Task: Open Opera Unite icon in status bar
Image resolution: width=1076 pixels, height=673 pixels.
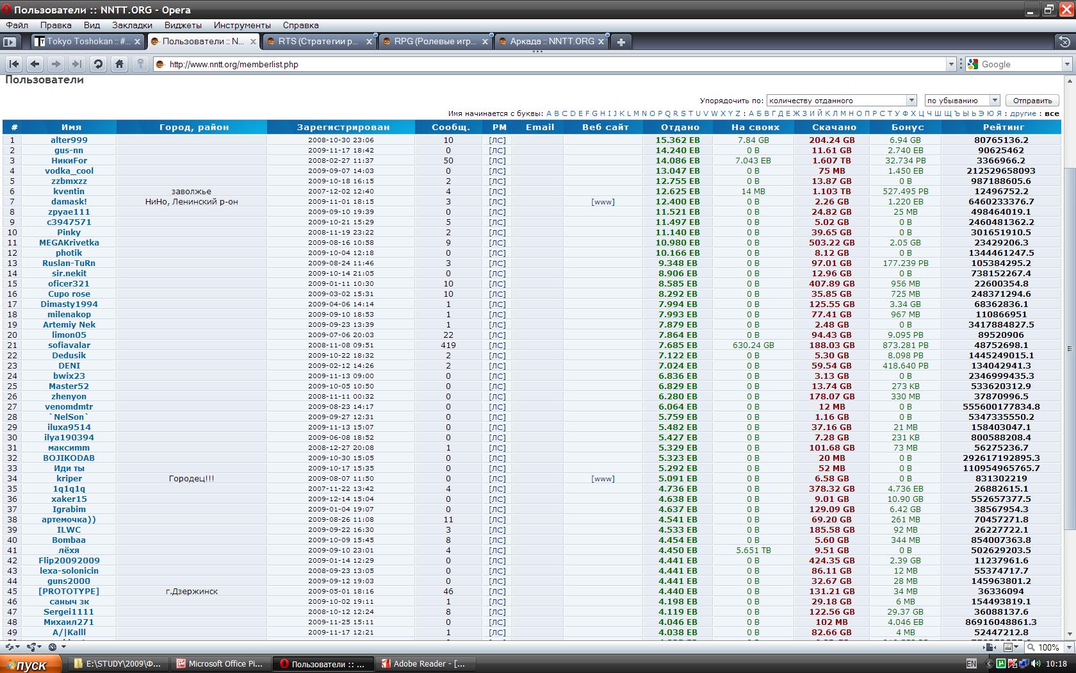Action: 31,647
